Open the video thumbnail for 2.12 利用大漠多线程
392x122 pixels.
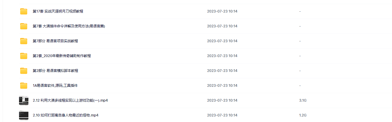[24, 100]
